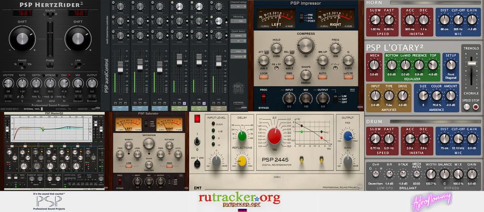
Task: Toggle the HIGH button in PSP Saturator
Action: pos(169,166)
